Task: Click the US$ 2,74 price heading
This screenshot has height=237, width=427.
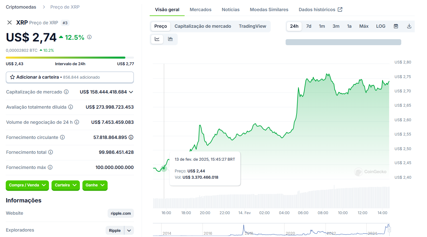Action: 31,37
